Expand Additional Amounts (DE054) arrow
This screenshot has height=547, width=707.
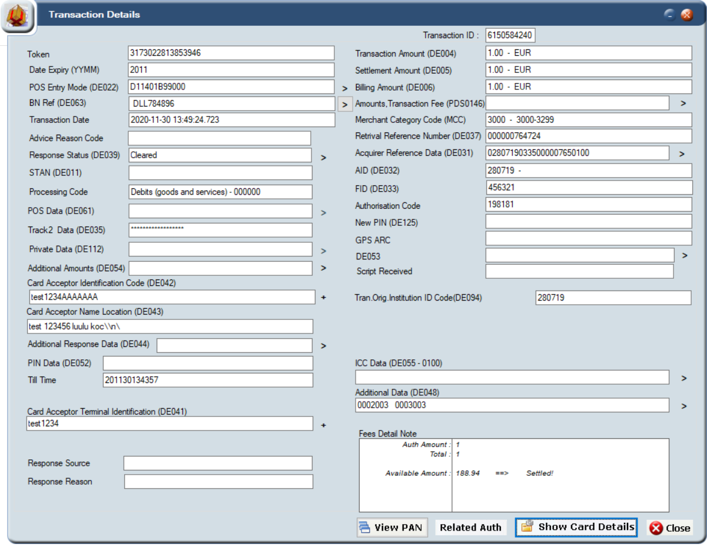tap(323, 268)
